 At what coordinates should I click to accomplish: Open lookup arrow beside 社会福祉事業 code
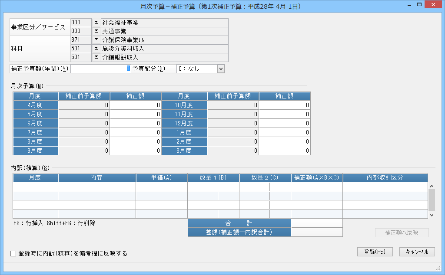coord(96,23)
